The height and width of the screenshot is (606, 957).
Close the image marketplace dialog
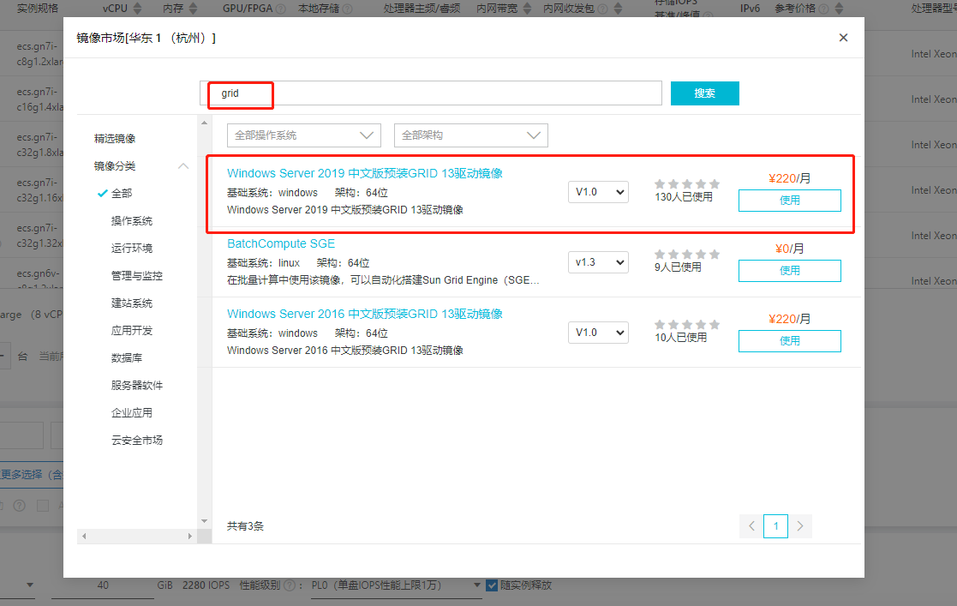point(843,38)
